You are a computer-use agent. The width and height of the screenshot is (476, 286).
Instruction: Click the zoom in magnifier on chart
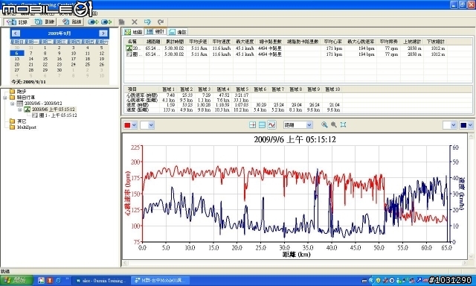[324, 124]
